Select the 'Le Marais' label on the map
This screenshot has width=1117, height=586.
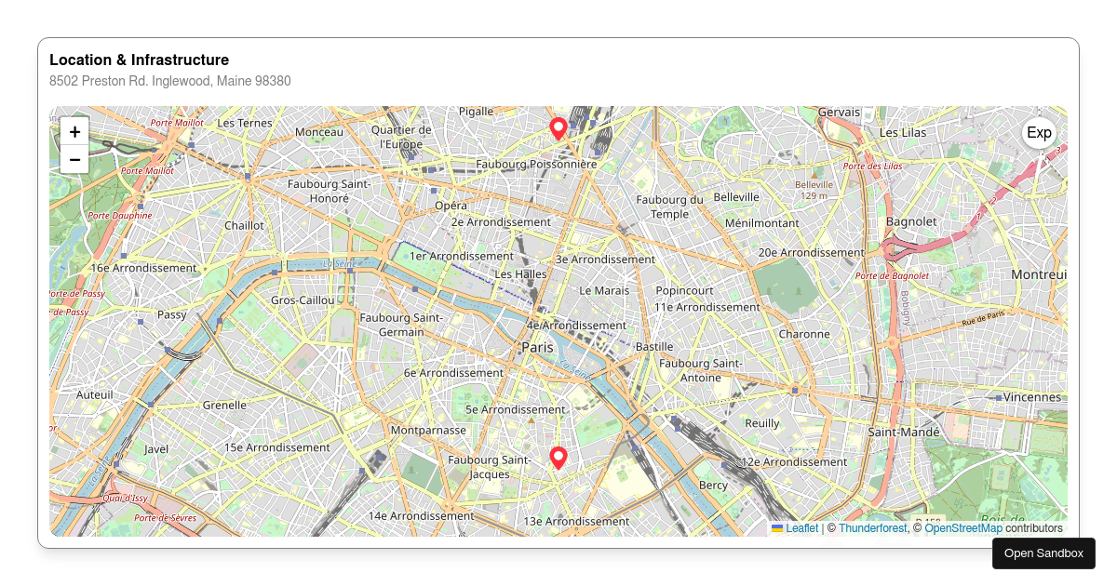point(605,290)
